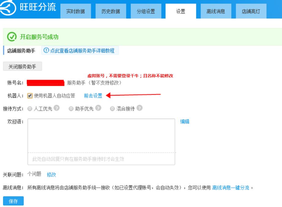Click the 个问题 text

click(34, 174)
